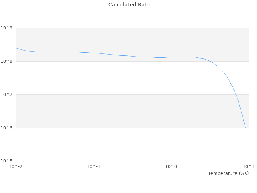Click the gray band between 10^7 and 10^6
This screenshot has width=257, height=193.
pos(120,111)
